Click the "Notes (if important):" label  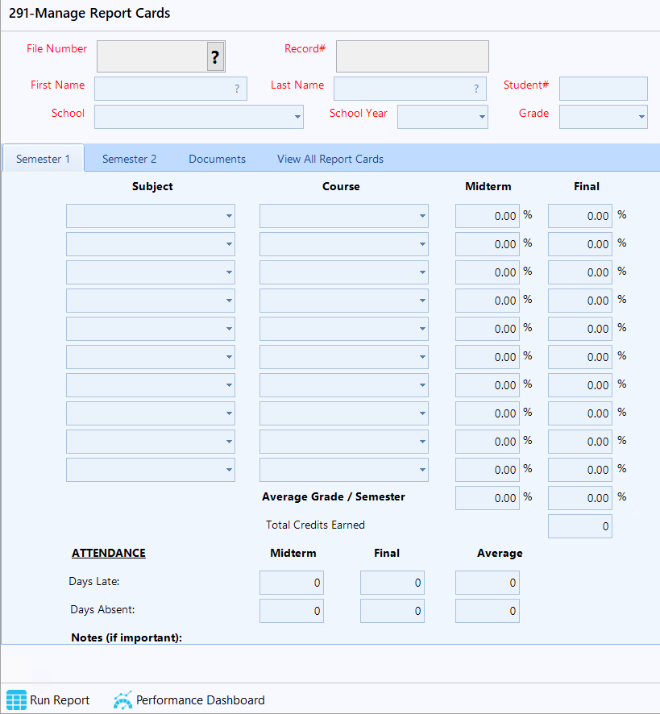(127, 637)
